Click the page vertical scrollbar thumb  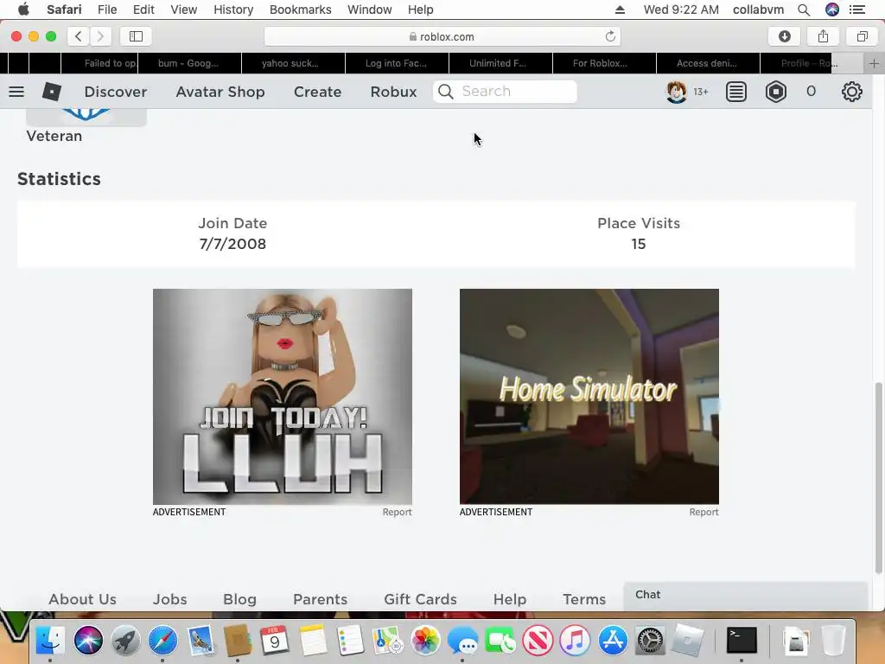(878, 477)
